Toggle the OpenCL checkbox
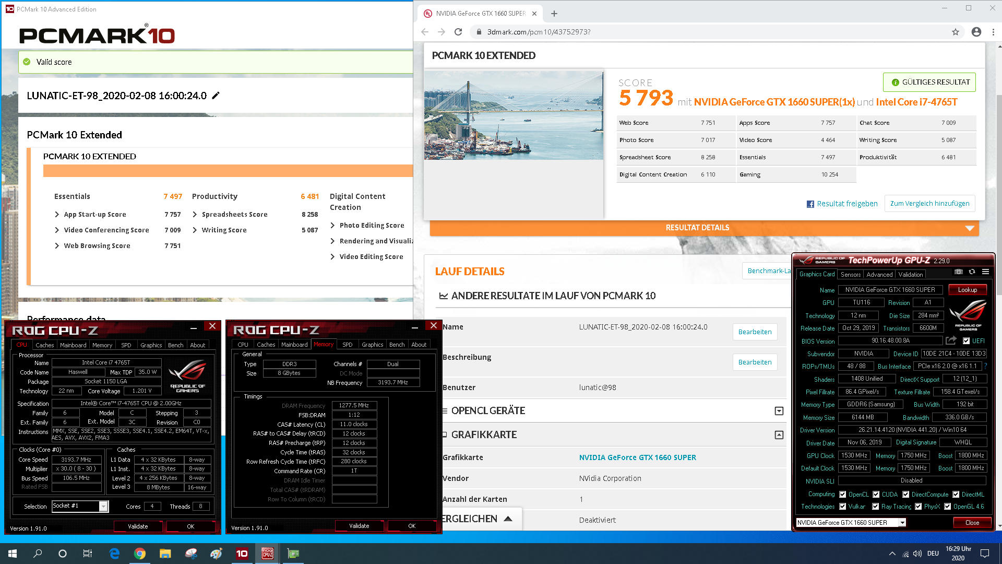This screenshot has width=1002, height=564. pyautogui.click(x=842, y=495)
